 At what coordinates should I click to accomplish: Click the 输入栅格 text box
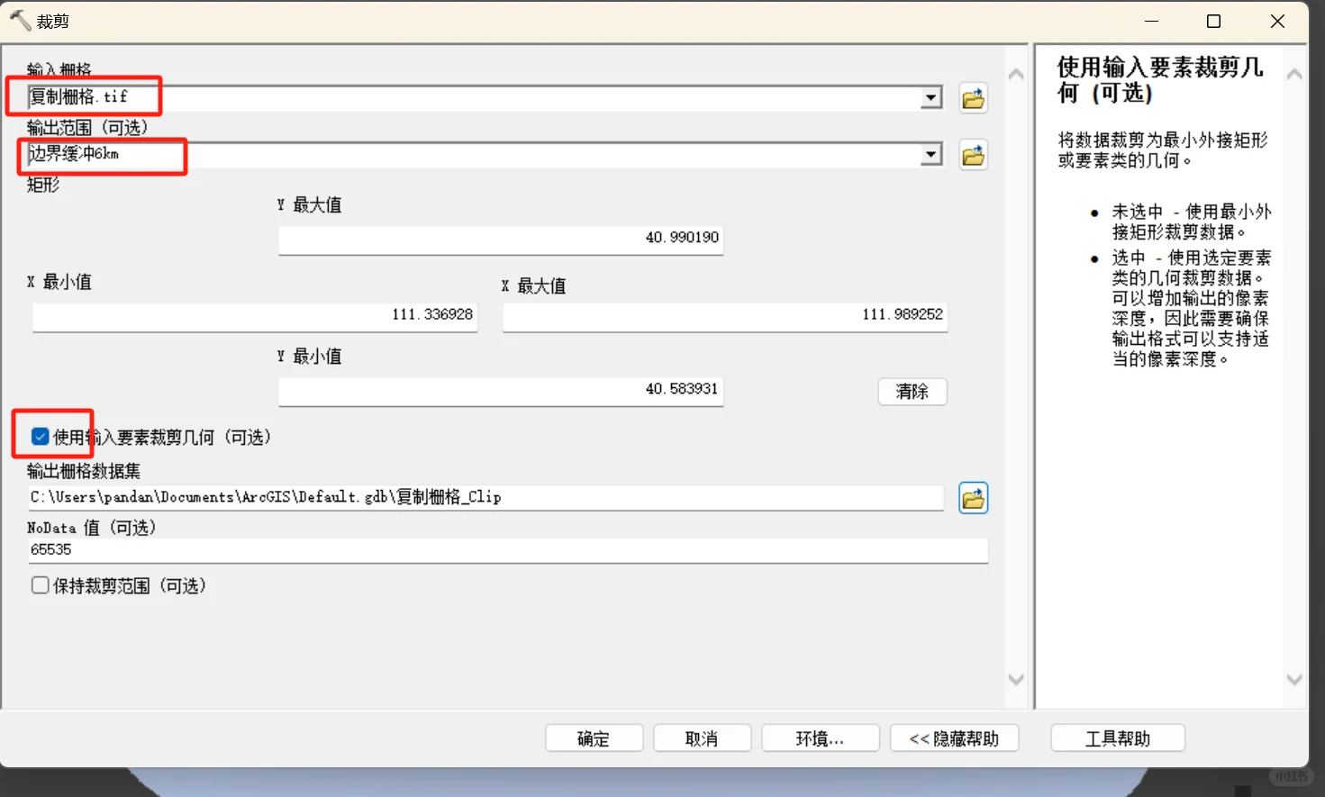tap(474, 97)
